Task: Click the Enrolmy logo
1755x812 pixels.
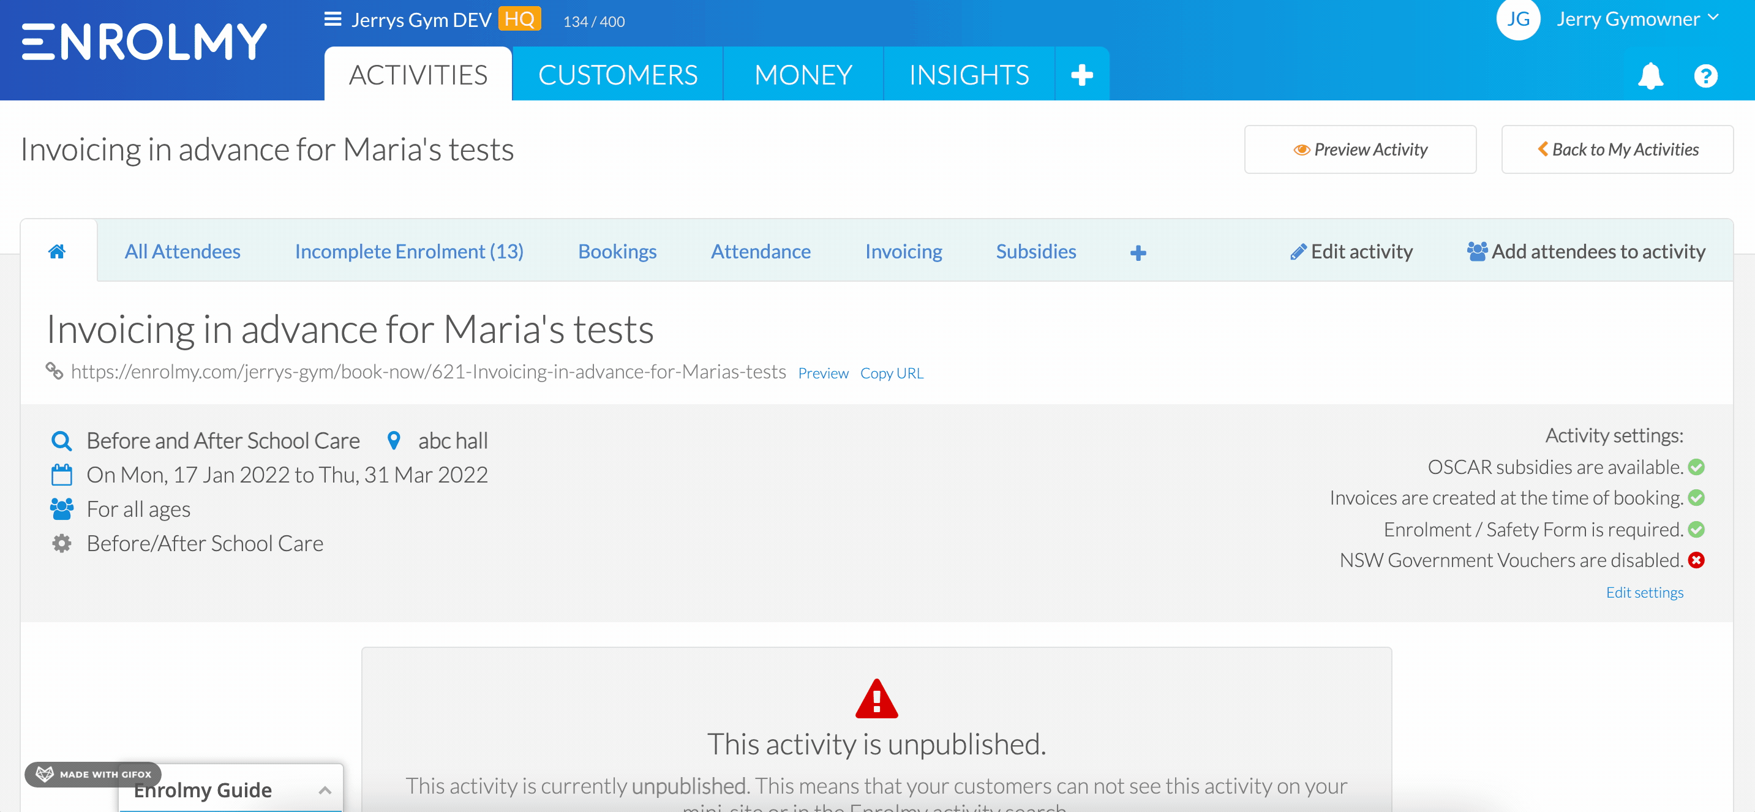Action: (x=145, y=42)
